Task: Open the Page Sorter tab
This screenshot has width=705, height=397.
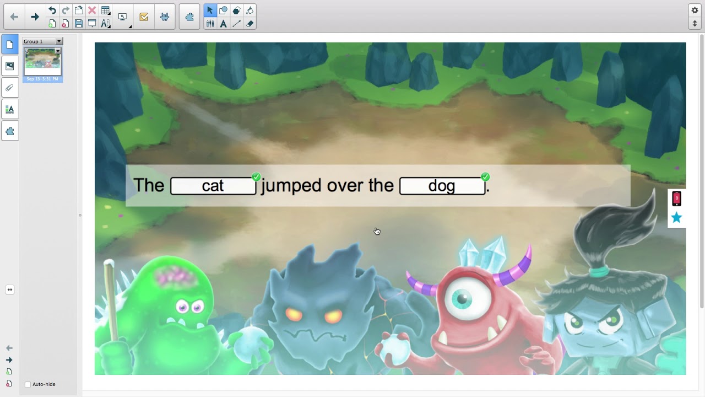Action: pyautogui.click(x=10, y=45)
